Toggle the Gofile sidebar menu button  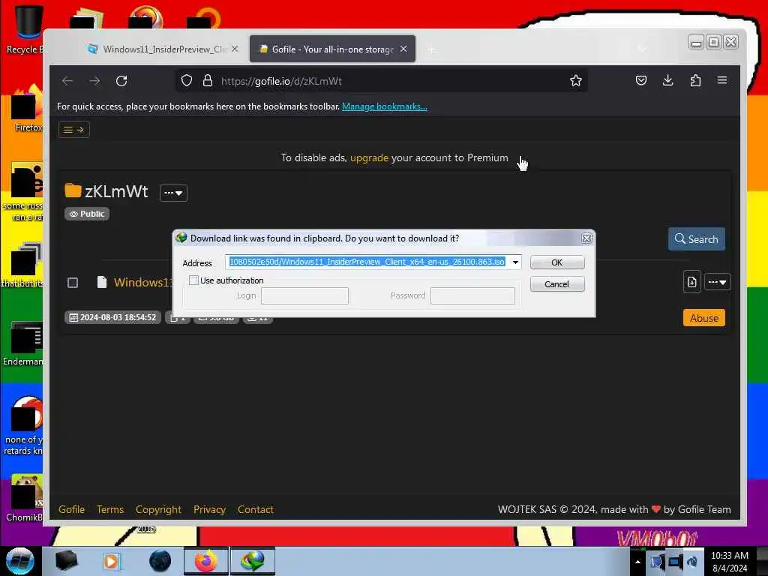click(x=74, y=129)
